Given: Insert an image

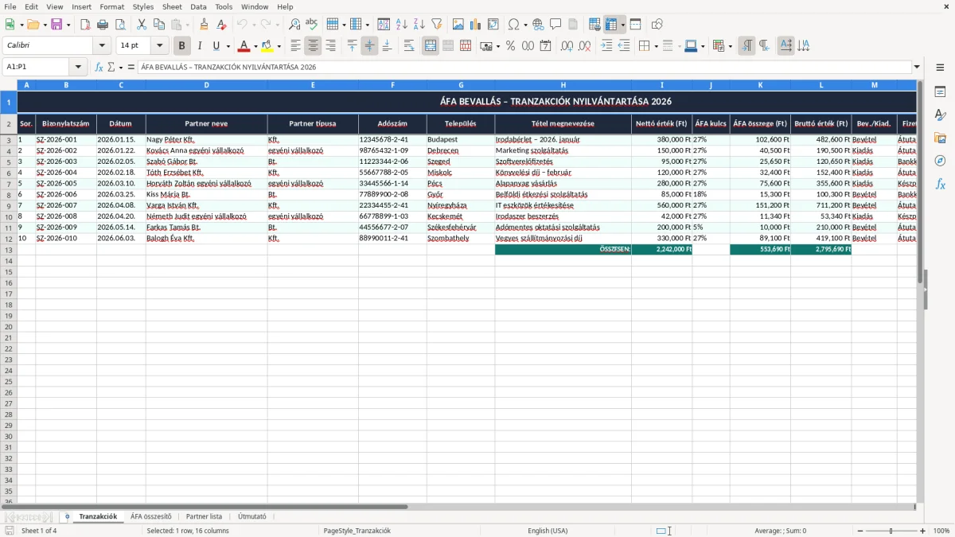Looking at the screenshot, I should pyautogui.click(x=458, y=25).
